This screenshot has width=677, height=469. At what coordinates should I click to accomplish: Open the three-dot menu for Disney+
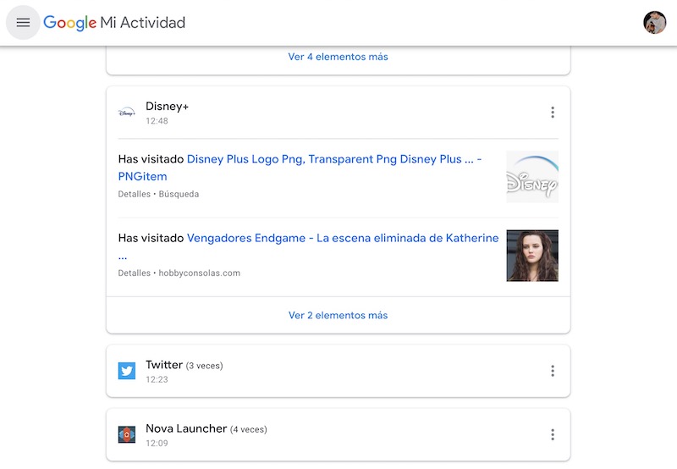(553, 113)
